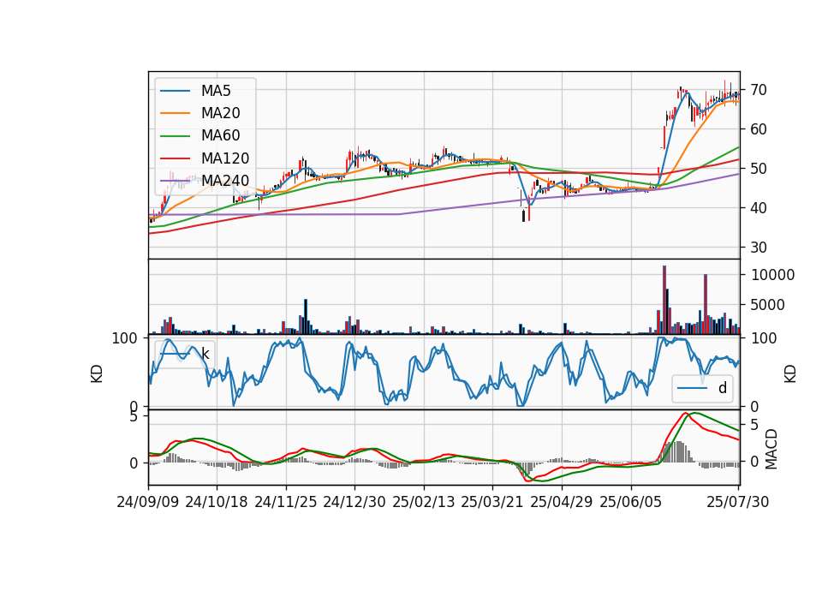Click the 25/06/05 date axis label
Image resolution: width=822 pixels, height=591 pixels.
pos(631,502)
